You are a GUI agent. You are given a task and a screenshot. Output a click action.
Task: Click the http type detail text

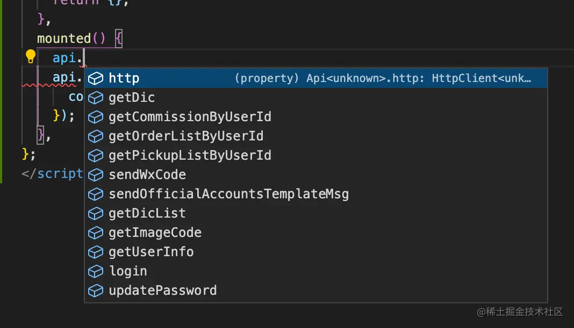point(383,78)
